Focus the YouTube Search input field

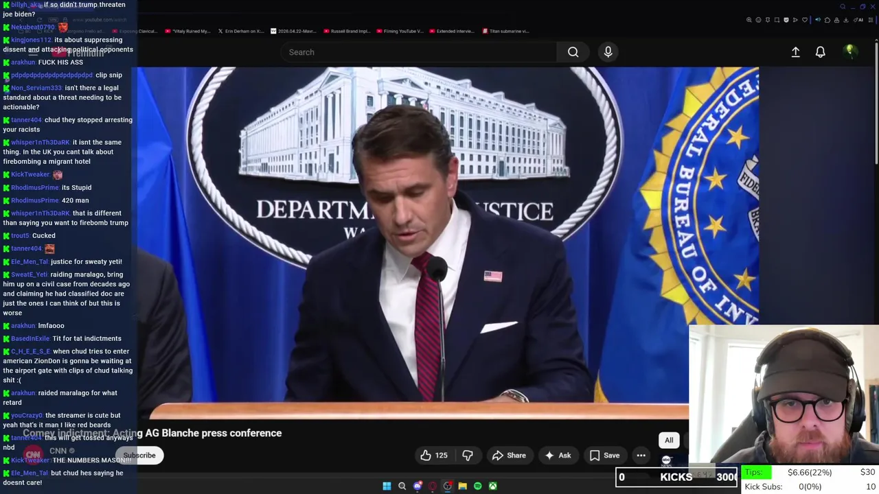(x=419, y=52)
